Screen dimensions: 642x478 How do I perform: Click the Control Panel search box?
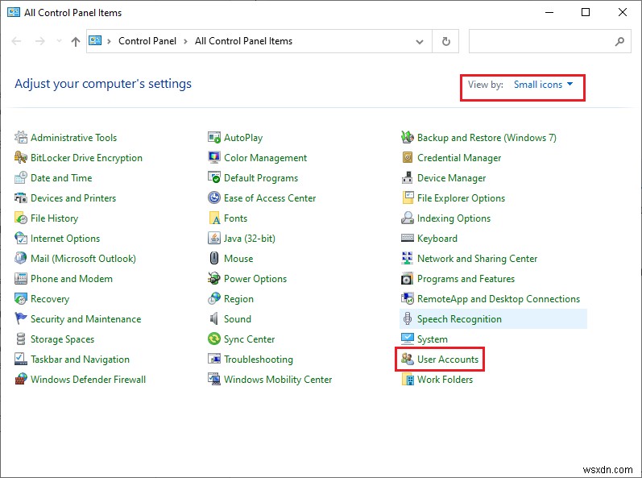541,41
